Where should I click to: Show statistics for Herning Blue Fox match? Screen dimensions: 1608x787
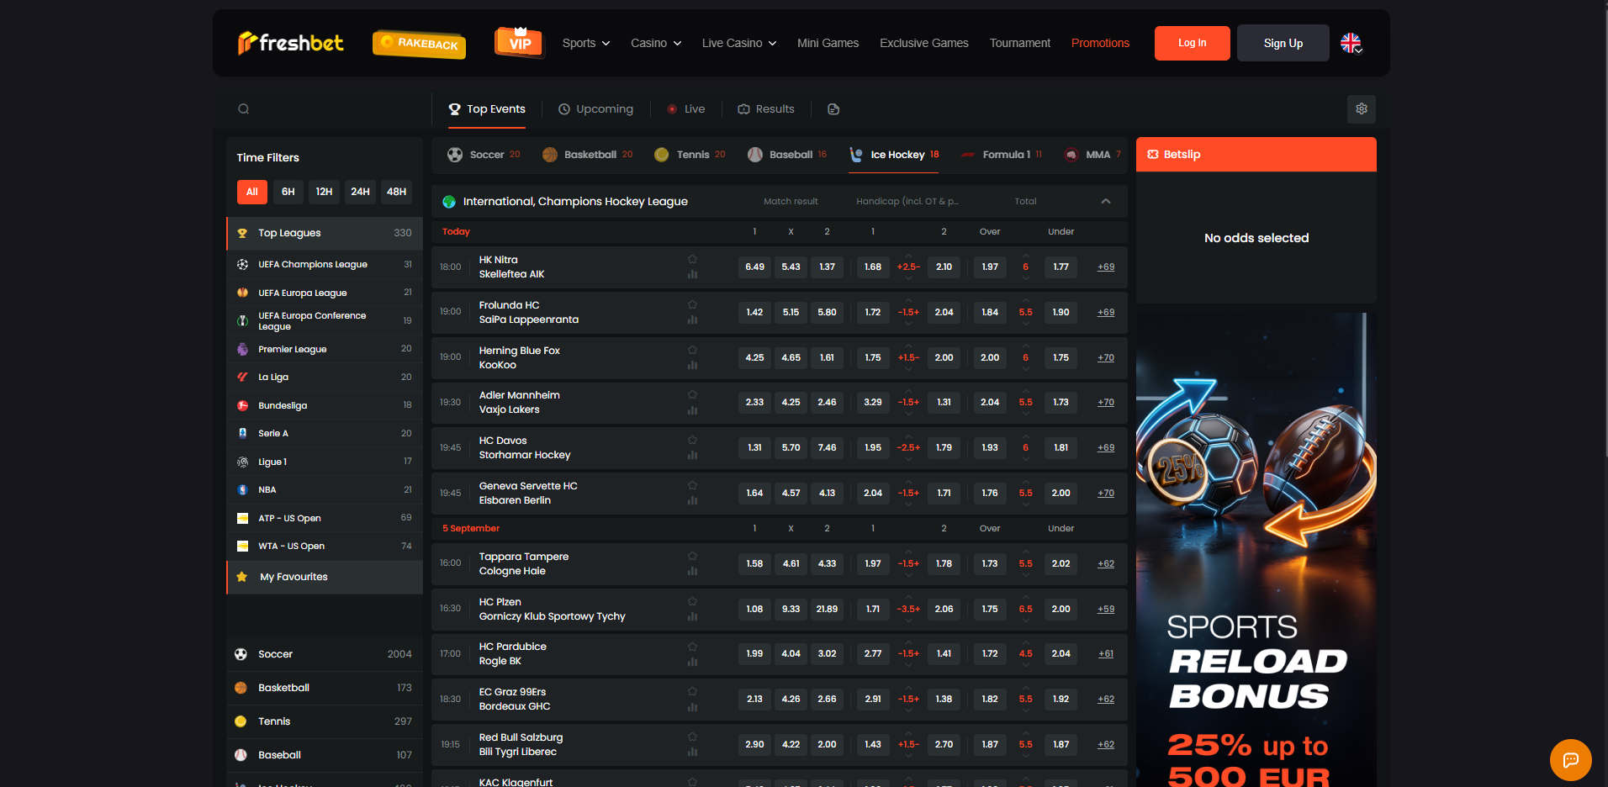[692, 366]
